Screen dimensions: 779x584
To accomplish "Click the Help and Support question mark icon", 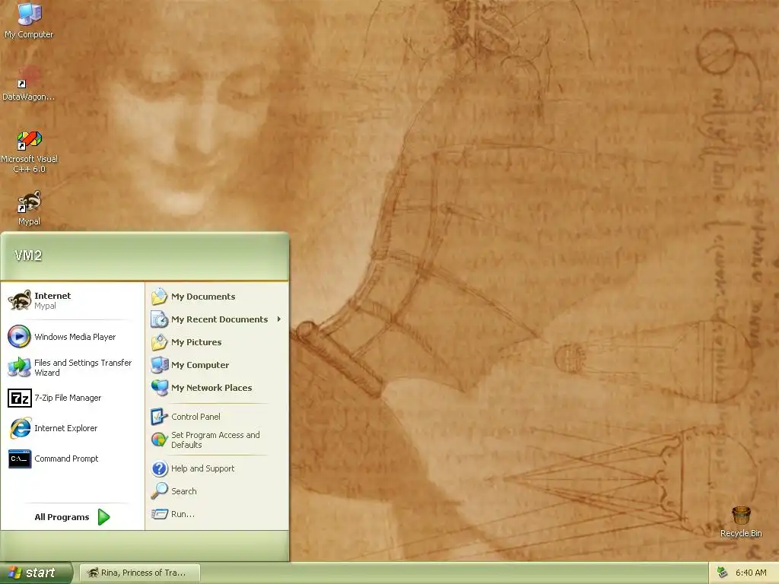I will tap(159, 468).
